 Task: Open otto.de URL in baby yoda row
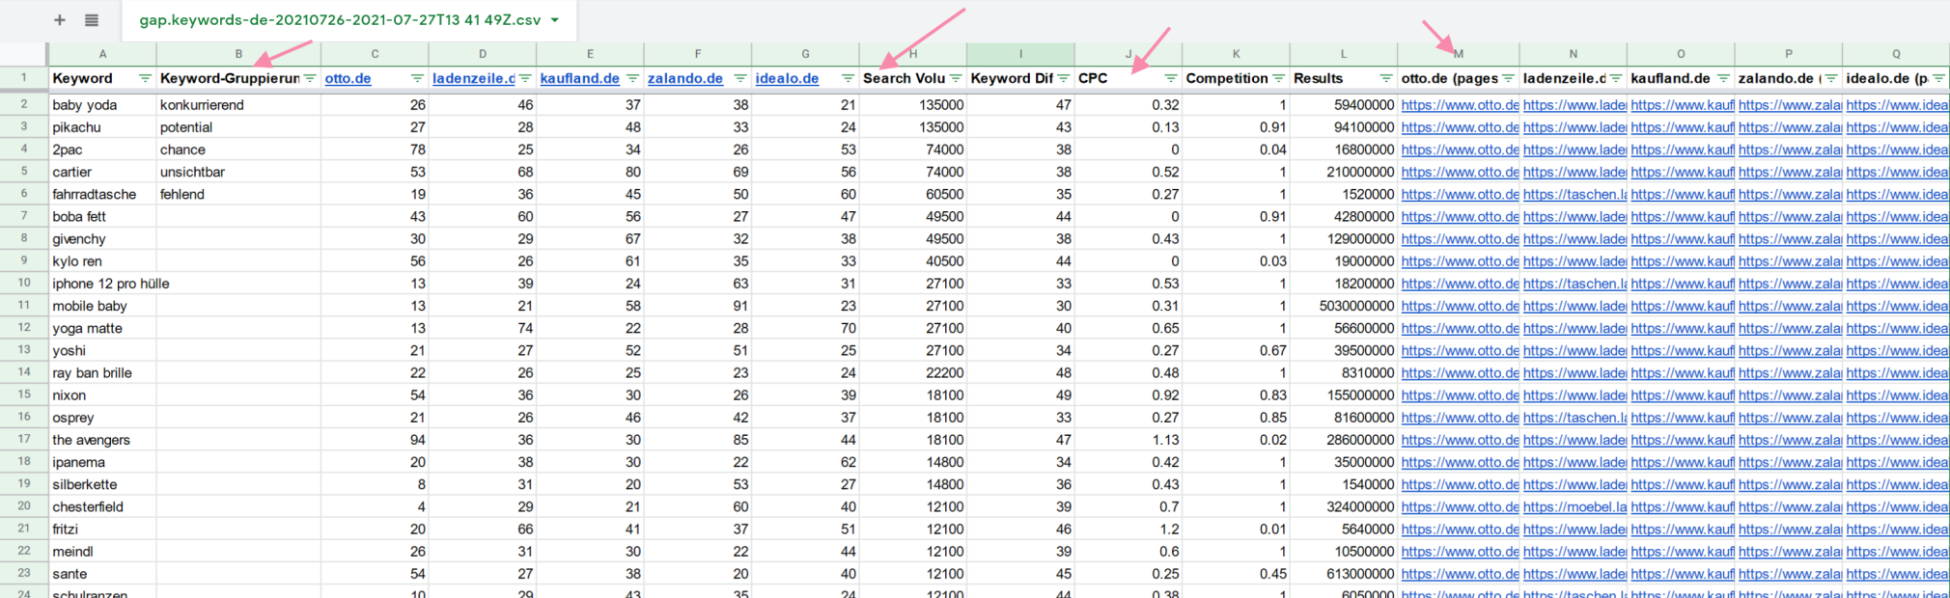[1460, 104]
